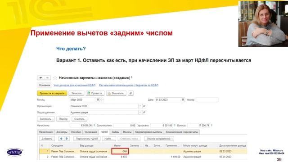The height and width of the screenshot is (162, 288).
Task: Open the Подразделение record via link icon
Action: click(144, 112)
